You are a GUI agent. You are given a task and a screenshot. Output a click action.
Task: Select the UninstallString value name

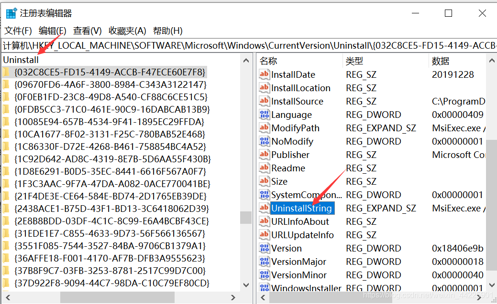302,208
